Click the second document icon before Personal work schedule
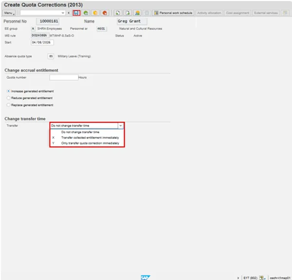Image resolution: width=292 pixels, height=280 pixels. click(x=128, y=13)
